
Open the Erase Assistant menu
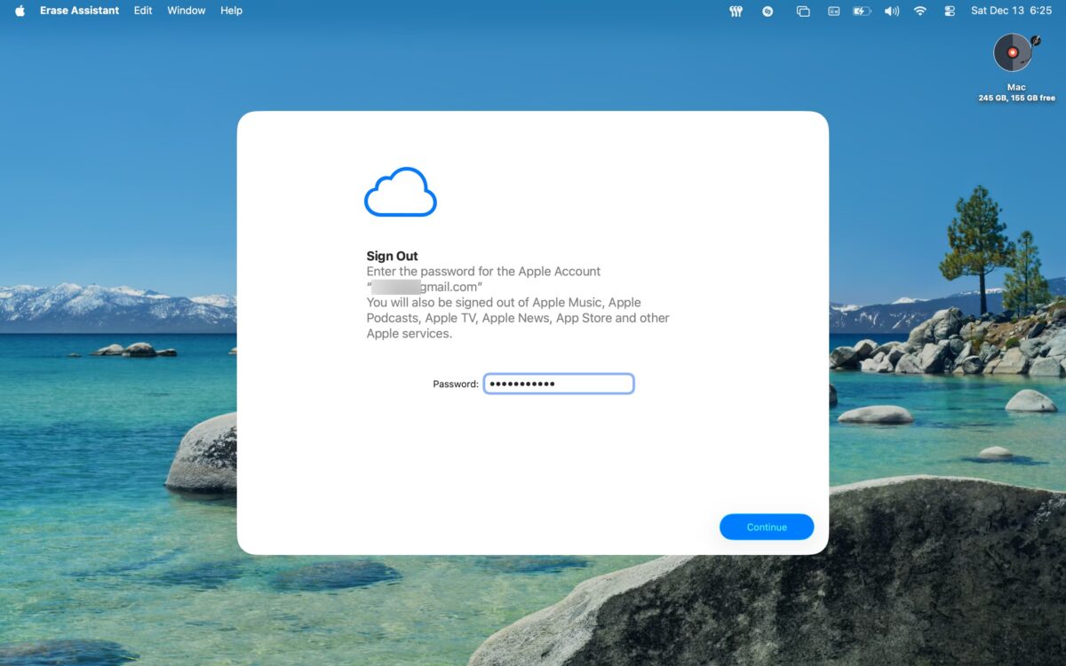pyautogui.click(x=79, y=11)
